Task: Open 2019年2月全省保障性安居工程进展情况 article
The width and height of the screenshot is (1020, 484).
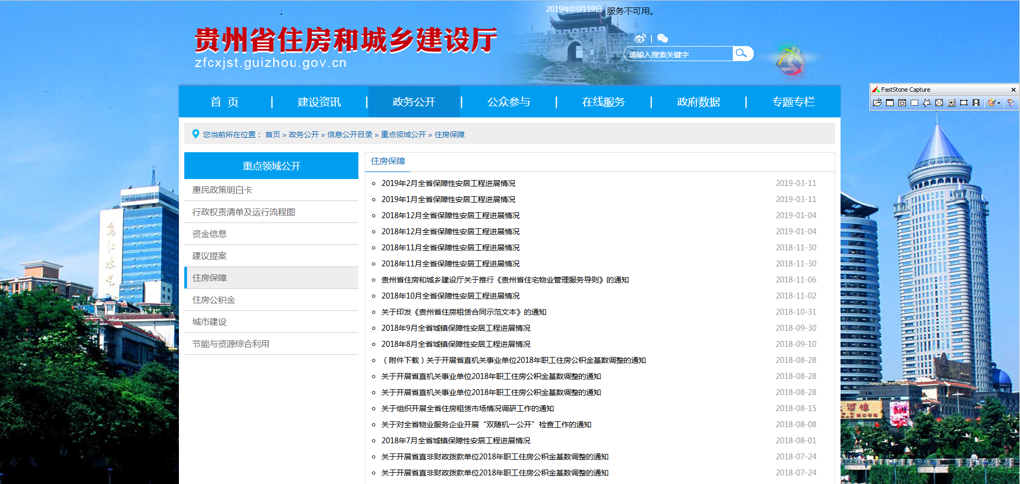Action: tap(448, 183)
